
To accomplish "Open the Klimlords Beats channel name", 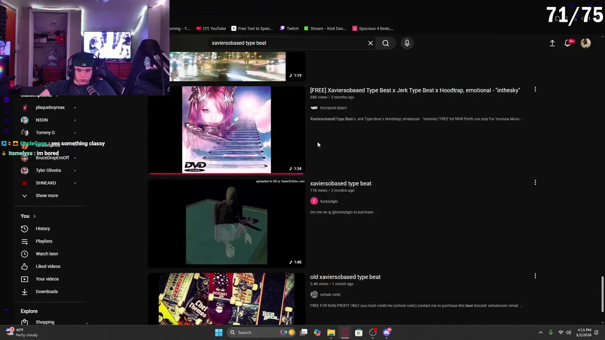I will pyautogui.click(x=333, y=108).
